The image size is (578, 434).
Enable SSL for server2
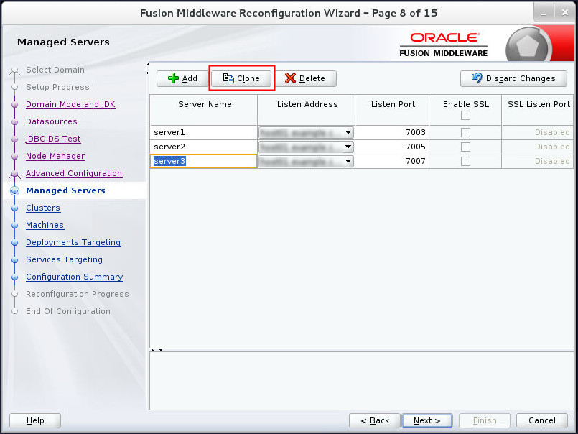click(x=465, y=147)
